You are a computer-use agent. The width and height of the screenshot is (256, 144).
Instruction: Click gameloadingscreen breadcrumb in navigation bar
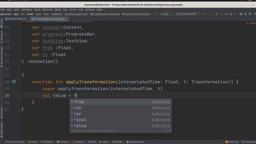(76, 14)
